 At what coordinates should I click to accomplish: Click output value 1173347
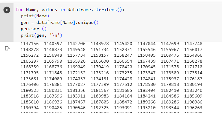(146, 73)
